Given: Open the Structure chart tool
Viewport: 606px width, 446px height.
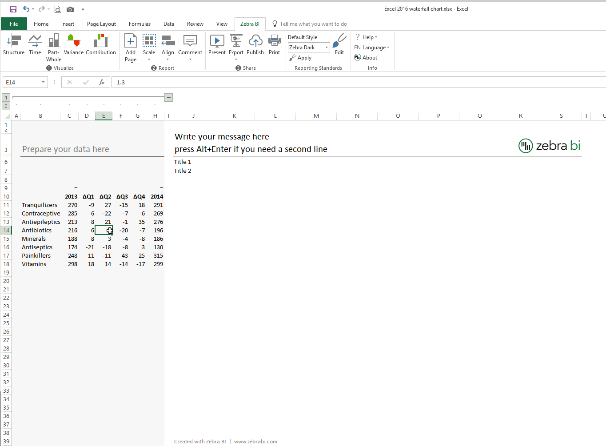Looking at the screenshot, I should pos(14,45).
